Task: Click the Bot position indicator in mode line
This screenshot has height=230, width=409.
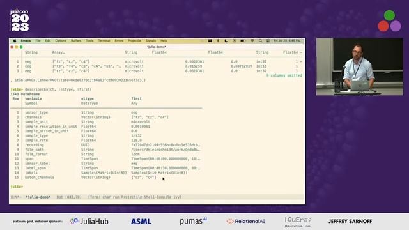Action: pos(69,197)
